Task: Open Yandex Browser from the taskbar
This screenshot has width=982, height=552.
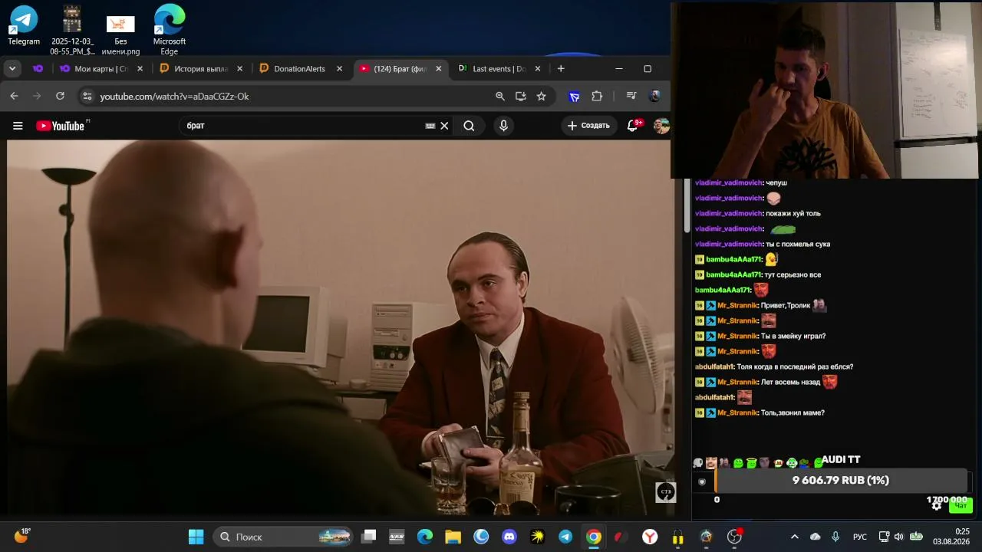Action: pos(650,537)
